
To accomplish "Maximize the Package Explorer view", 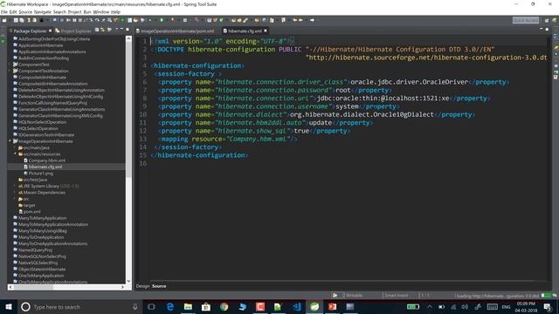I will [128, 30].
